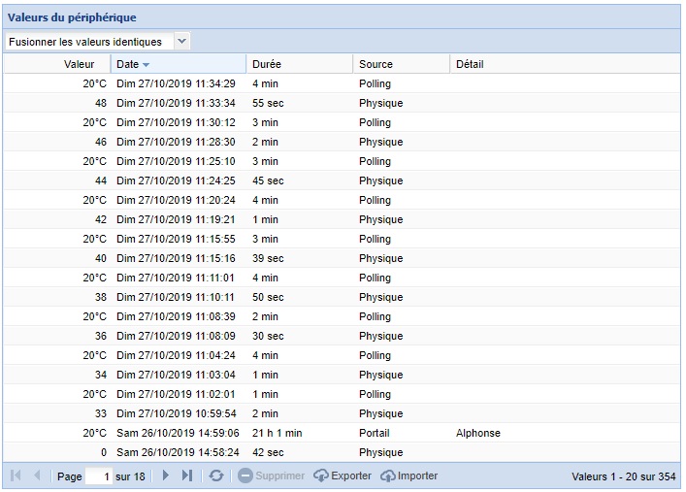
Task: Select row dated Dim 27/10/2019 11:25:10
Action: coord(342,161)
